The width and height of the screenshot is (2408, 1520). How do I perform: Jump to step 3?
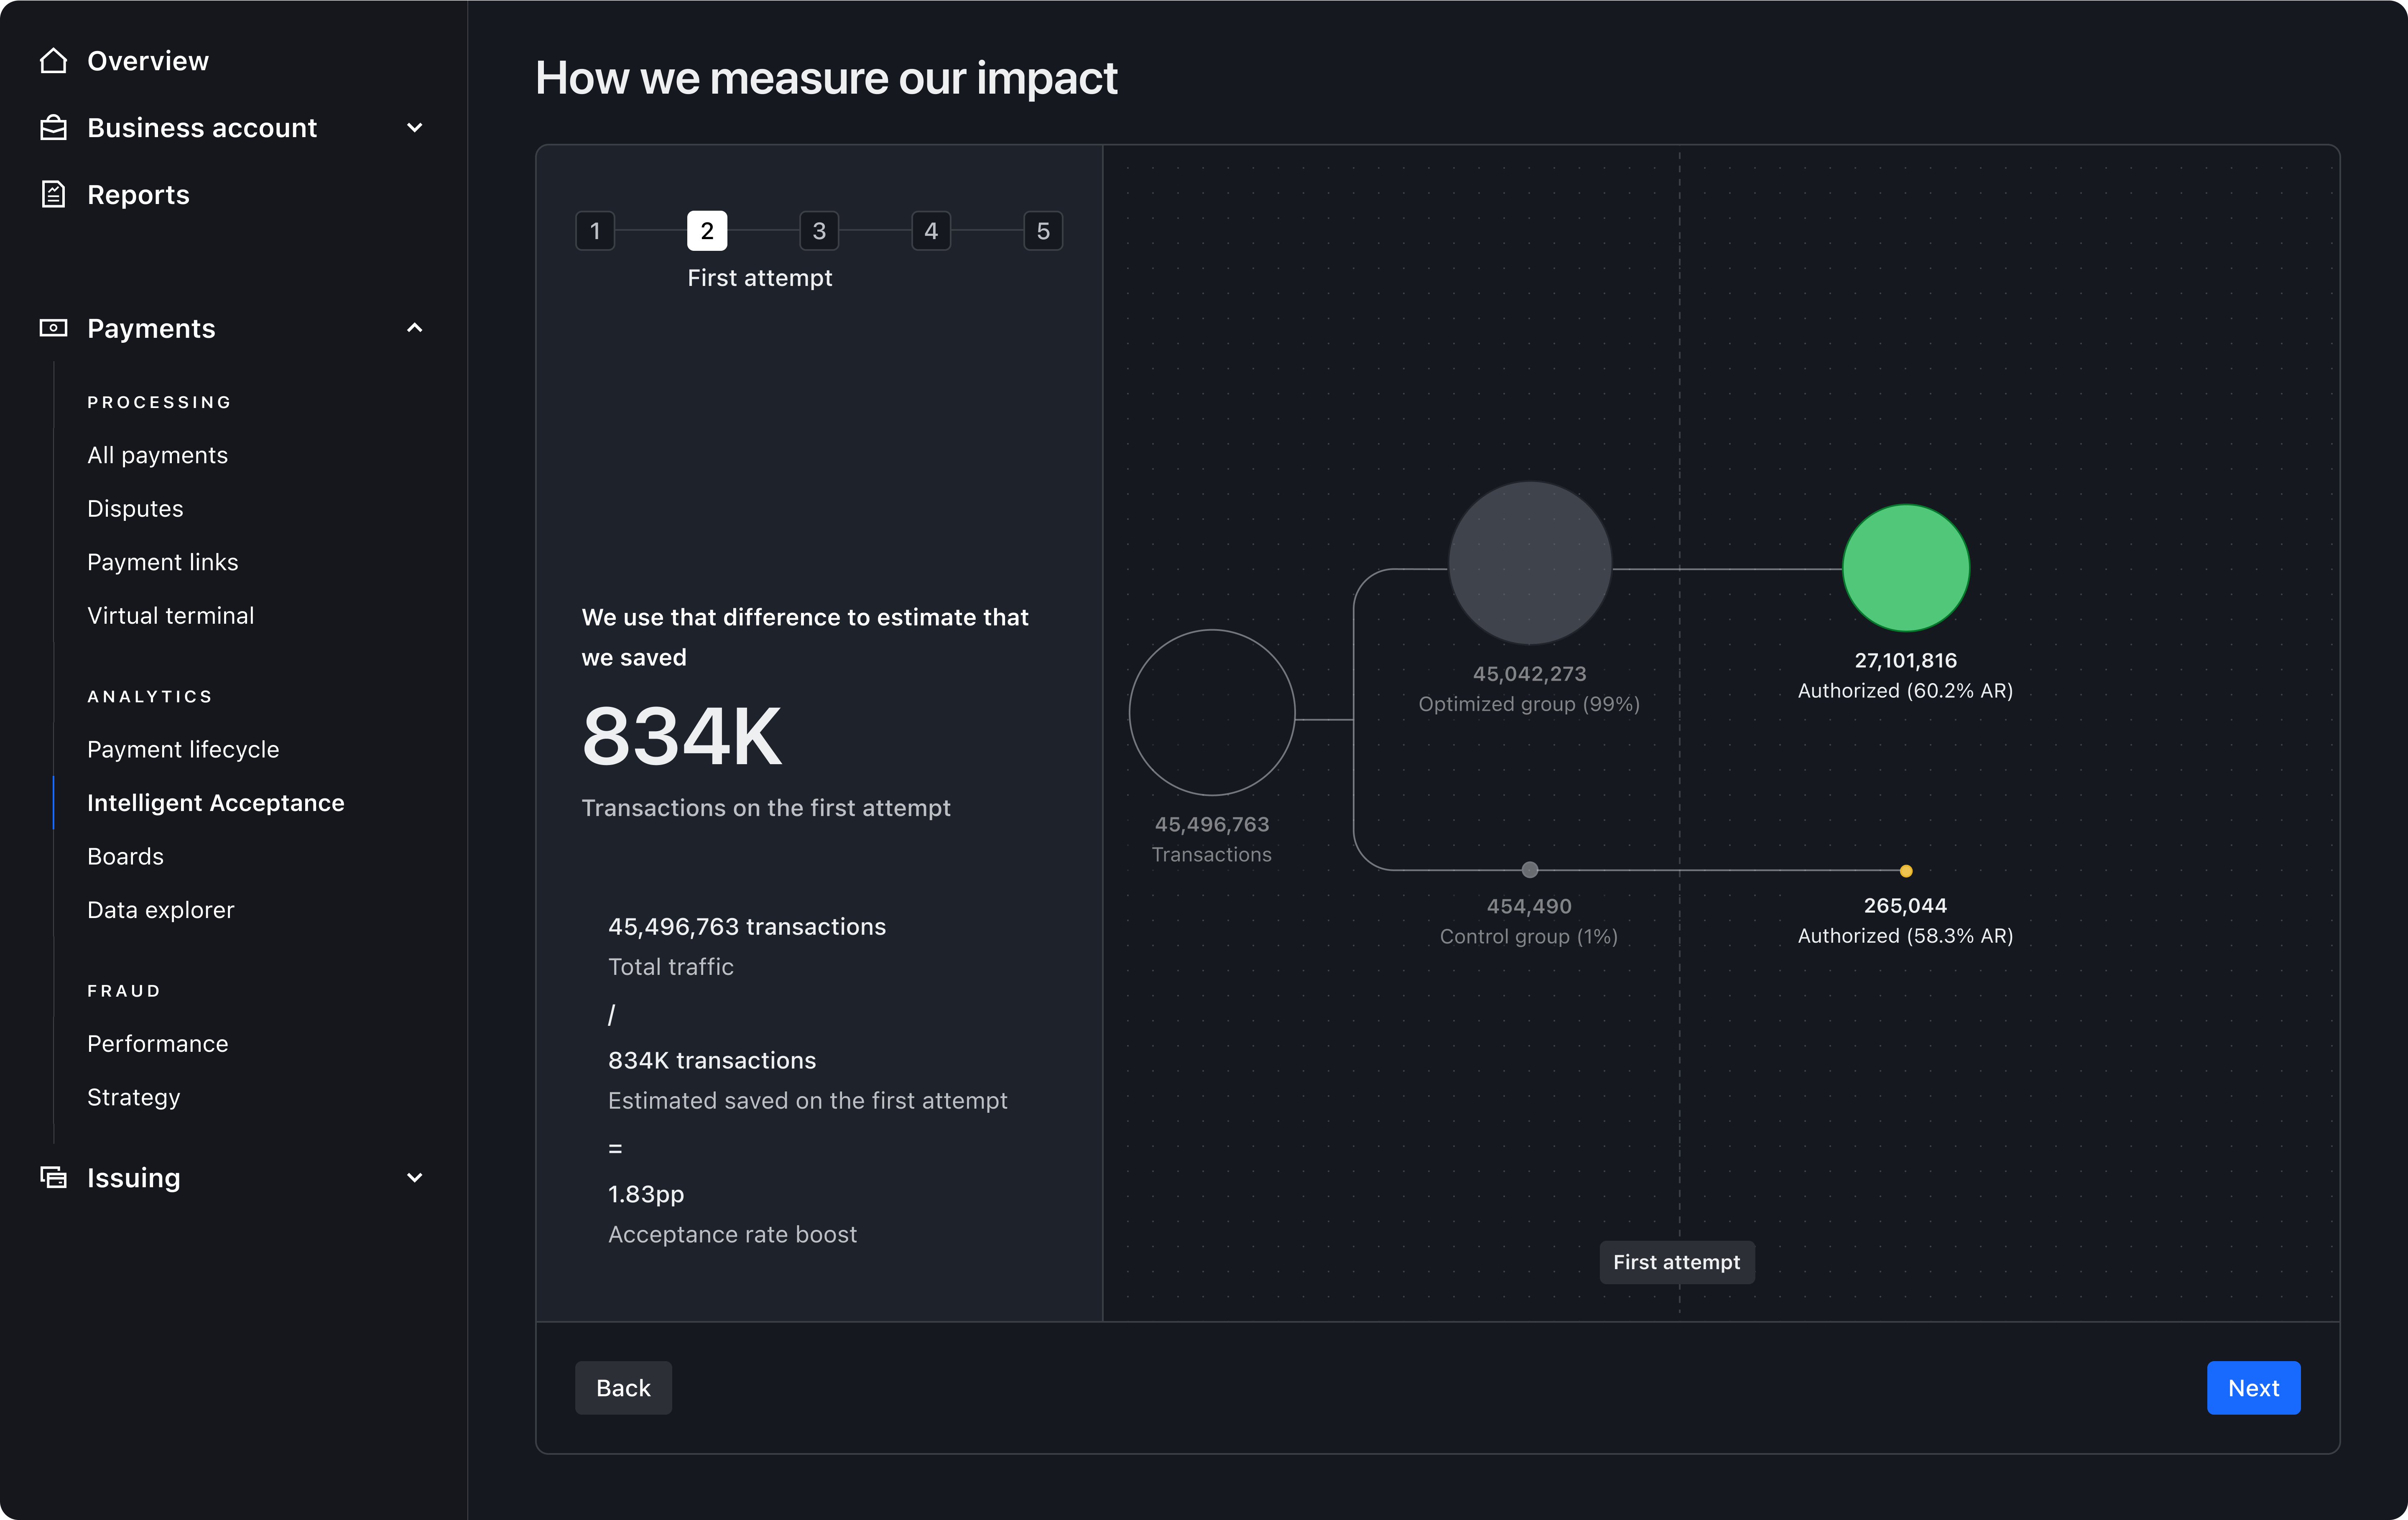click(819, 231)
